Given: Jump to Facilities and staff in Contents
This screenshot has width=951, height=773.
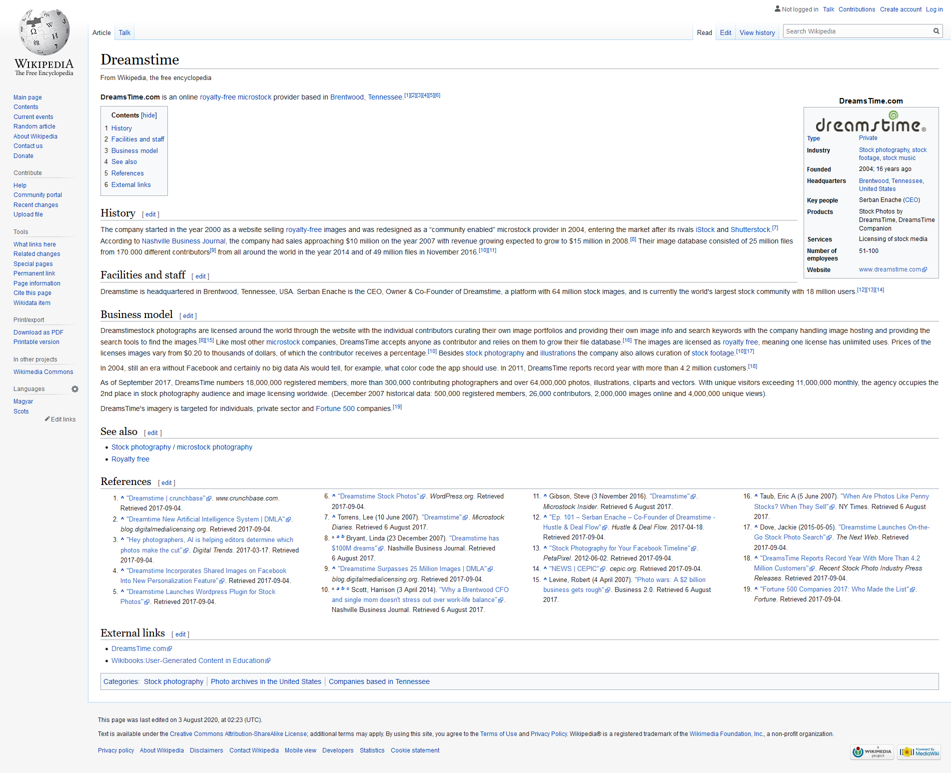Looking at the screenshot, I should tap(137, 139).
